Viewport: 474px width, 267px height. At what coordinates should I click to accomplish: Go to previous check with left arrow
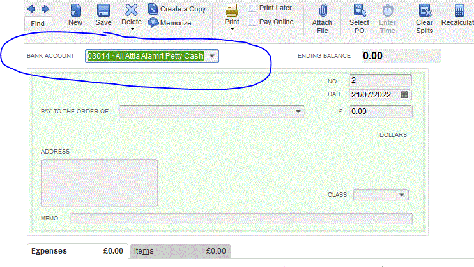[x=31, y=9]
